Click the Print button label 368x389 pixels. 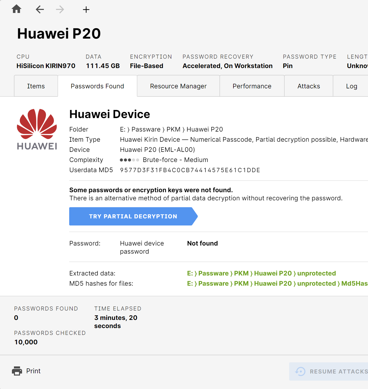33,371
